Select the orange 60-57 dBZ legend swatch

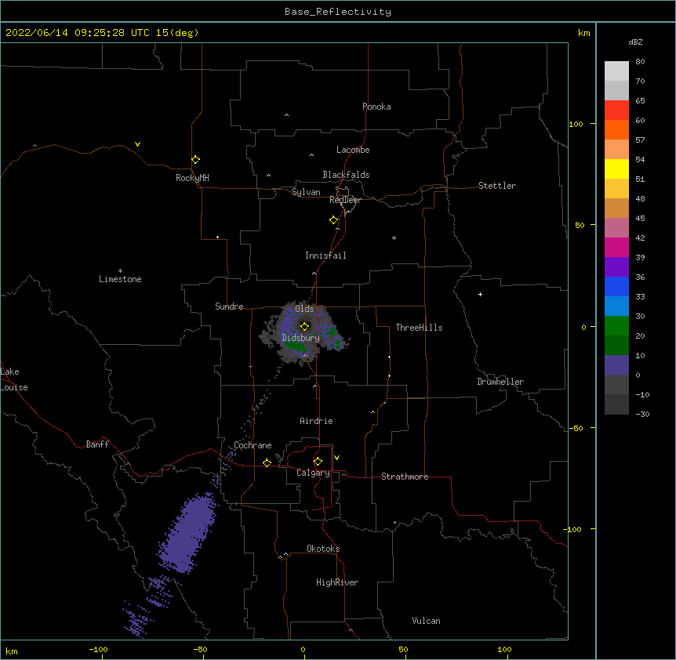pyautogui.click(x=616, y=129)
